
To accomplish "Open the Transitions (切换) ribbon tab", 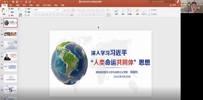I will click(x=31, y=5).
